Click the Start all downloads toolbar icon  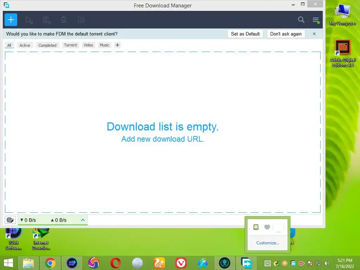point(29,20)
